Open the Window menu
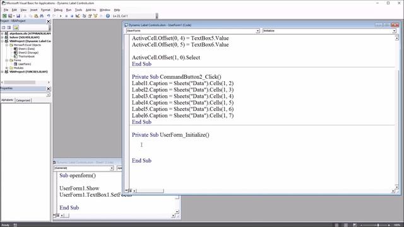Image resolution: width=404 pixels, height=227 pixels. tap(105, 10)
